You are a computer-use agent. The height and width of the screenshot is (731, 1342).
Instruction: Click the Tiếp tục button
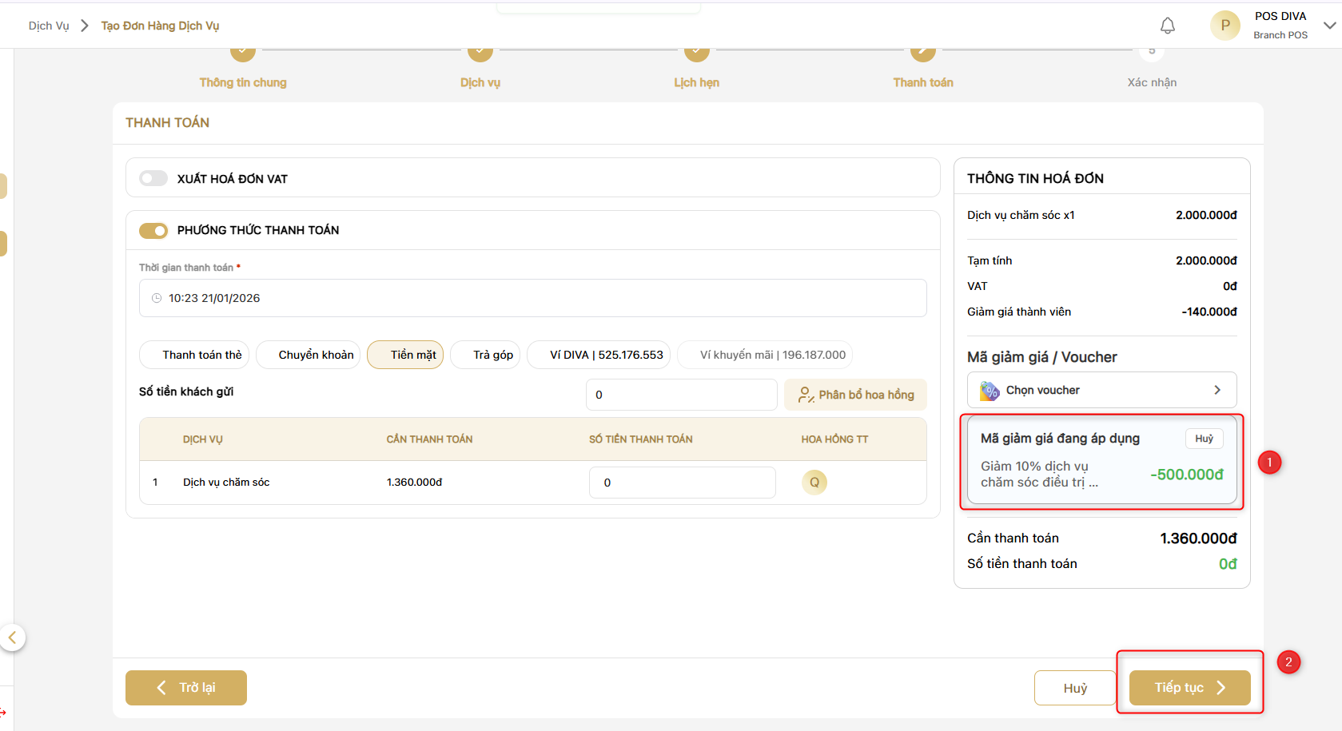(1189, 688)
